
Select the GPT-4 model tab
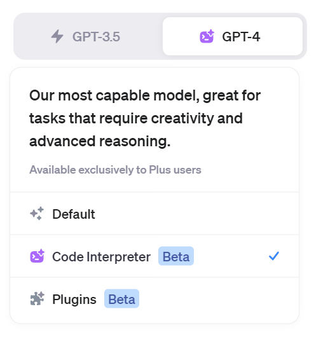(233, 36)
